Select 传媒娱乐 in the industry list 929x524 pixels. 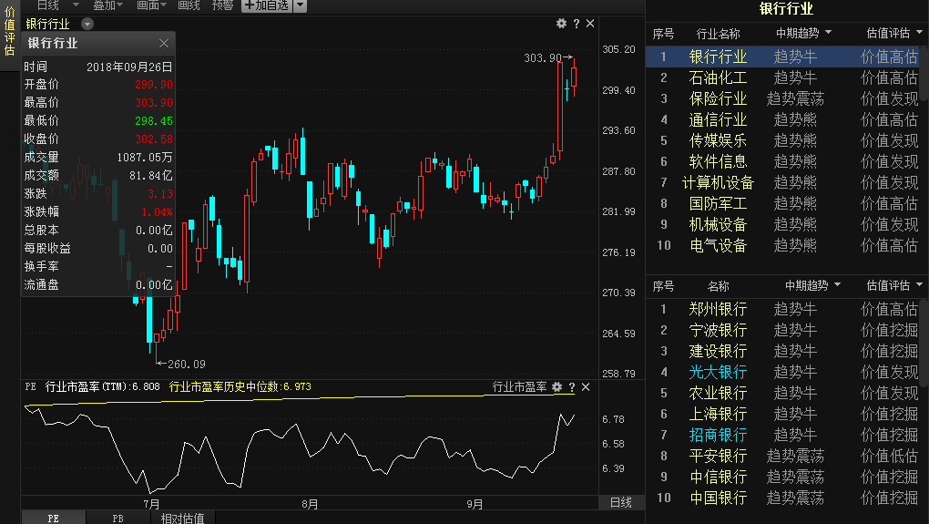click(718, 140)
